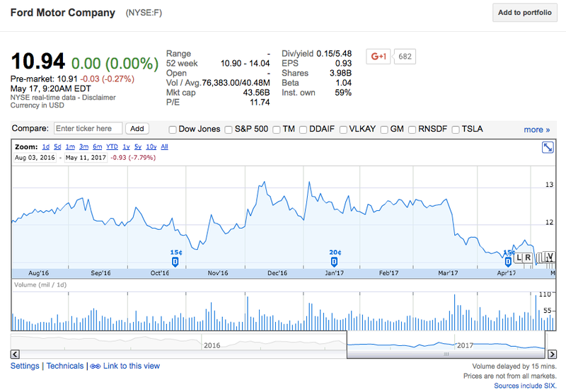This screenshot has height=392, width=566.
Task: Expand chart to full screen icon
Action: point(548,147)
